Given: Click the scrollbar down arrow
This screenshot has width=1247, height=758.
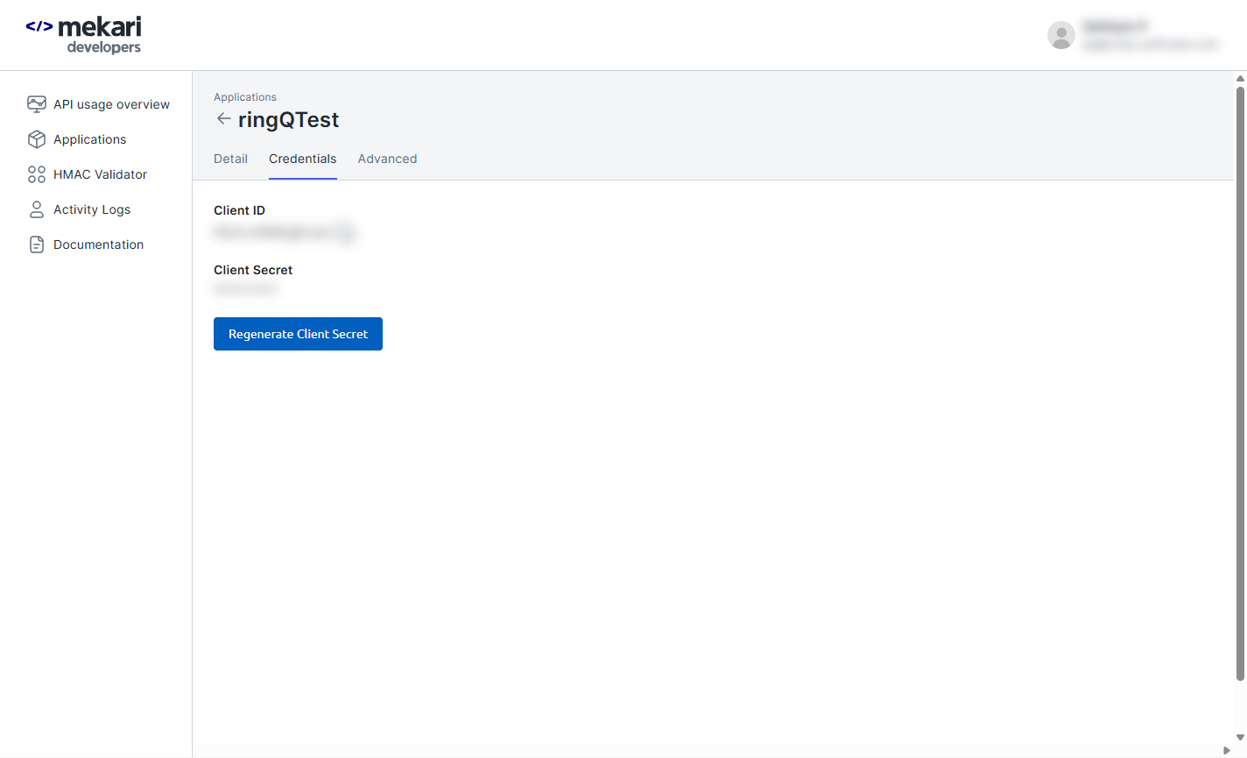Looking at the screenshot, I should (x=1240, y=738).
